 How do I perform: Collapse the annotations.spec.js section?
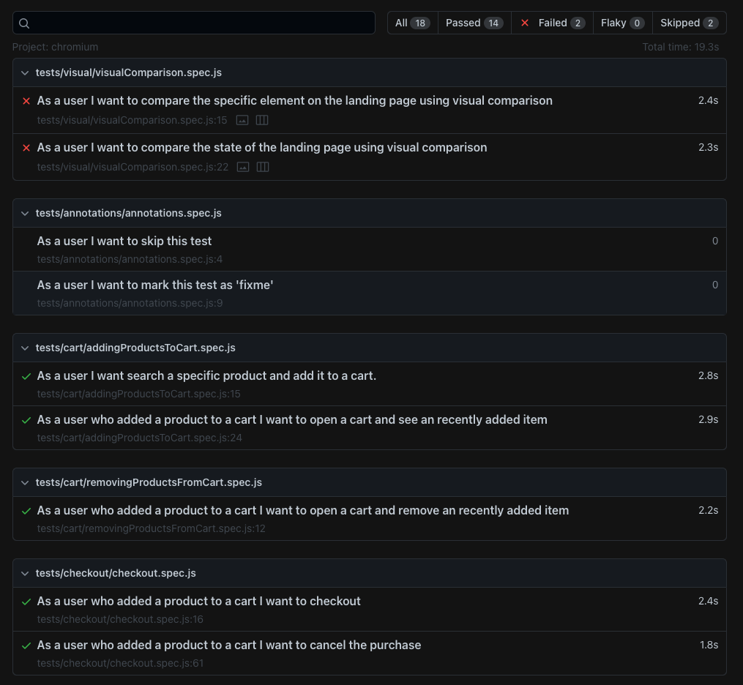[25, 213]
